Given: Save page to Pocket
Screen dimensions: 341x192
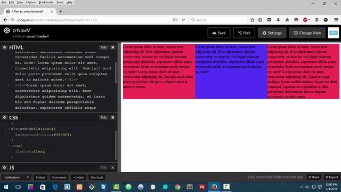Looking at the screenshot, I should (x=269, y=20).
